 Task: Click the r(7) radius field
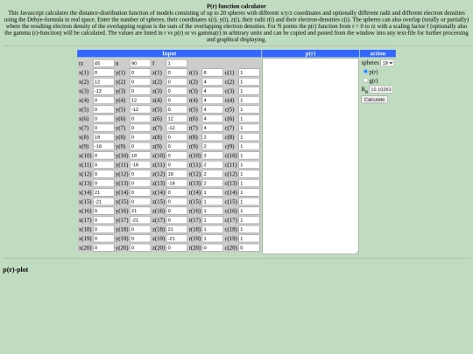pos(212,128)
